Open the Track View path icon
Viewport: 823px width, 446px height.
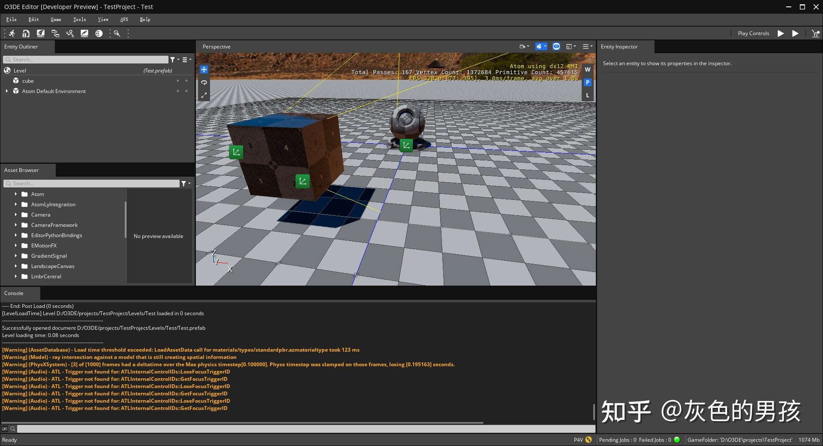coord(70,33)
